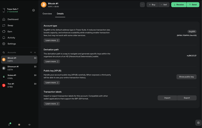Open Settings from the sidebar
Screen dimensions: 202x128
[x=12, y=44]
